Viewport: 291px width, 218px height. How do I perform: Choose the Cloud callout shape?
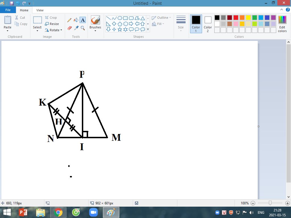(143, 29)
